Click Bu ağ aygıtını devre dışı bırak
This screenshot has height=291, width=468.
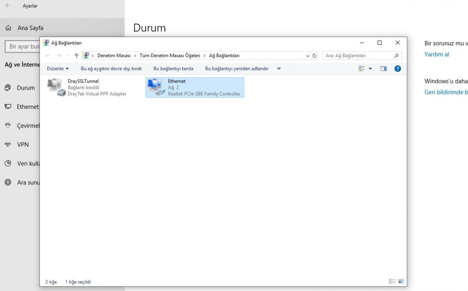pos(111,69)
